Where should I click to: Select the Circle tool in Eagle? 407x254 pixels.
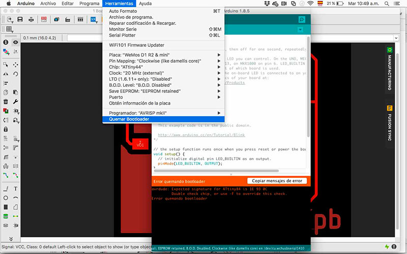click(6, 198)
